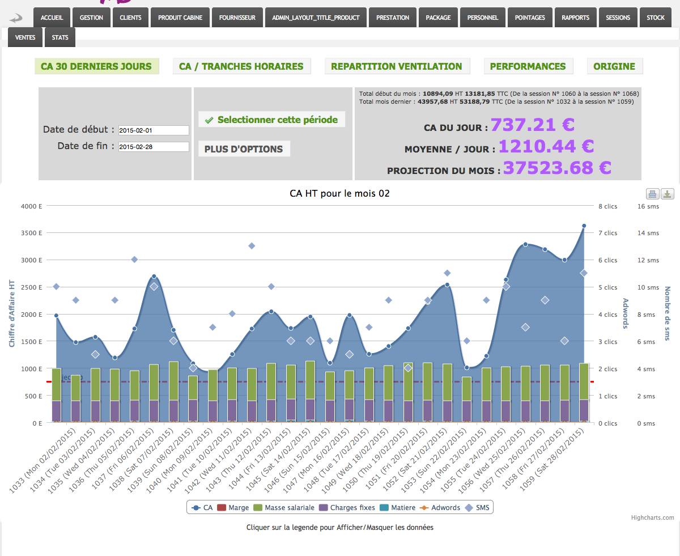Go to the SESSIONS tab
The height and width of the screenshot is (556, 680).
pos(618,18)
